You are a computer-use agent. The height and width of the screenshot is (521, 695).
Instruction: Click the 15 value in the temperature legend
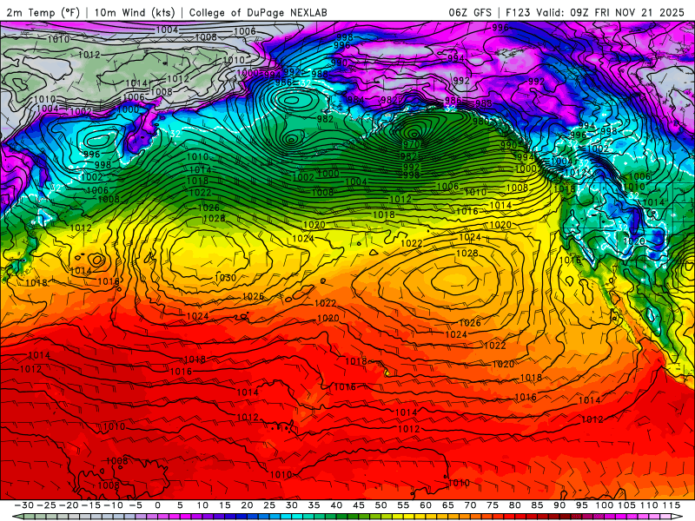tap(224, 505)
